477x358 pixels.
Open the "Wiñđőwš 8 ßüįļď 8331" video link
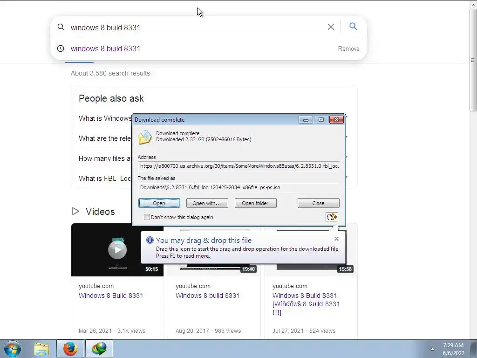306,304
